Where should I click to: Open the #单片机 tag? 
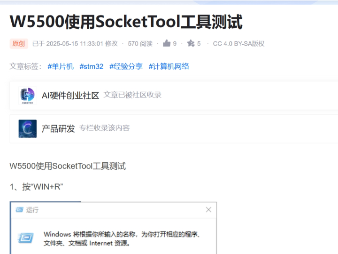tap(61, 66)
